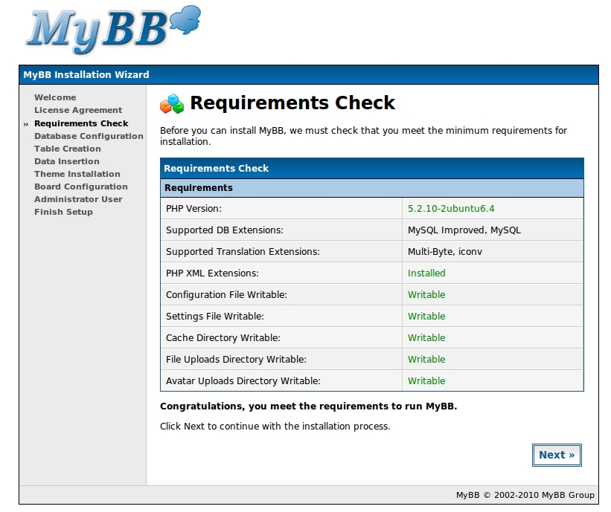Click the 'MyBB Installation Wizard' title bar text

coord(86,75)
